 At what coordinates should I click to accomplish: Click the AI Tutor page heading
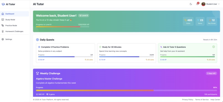[38, 4]
